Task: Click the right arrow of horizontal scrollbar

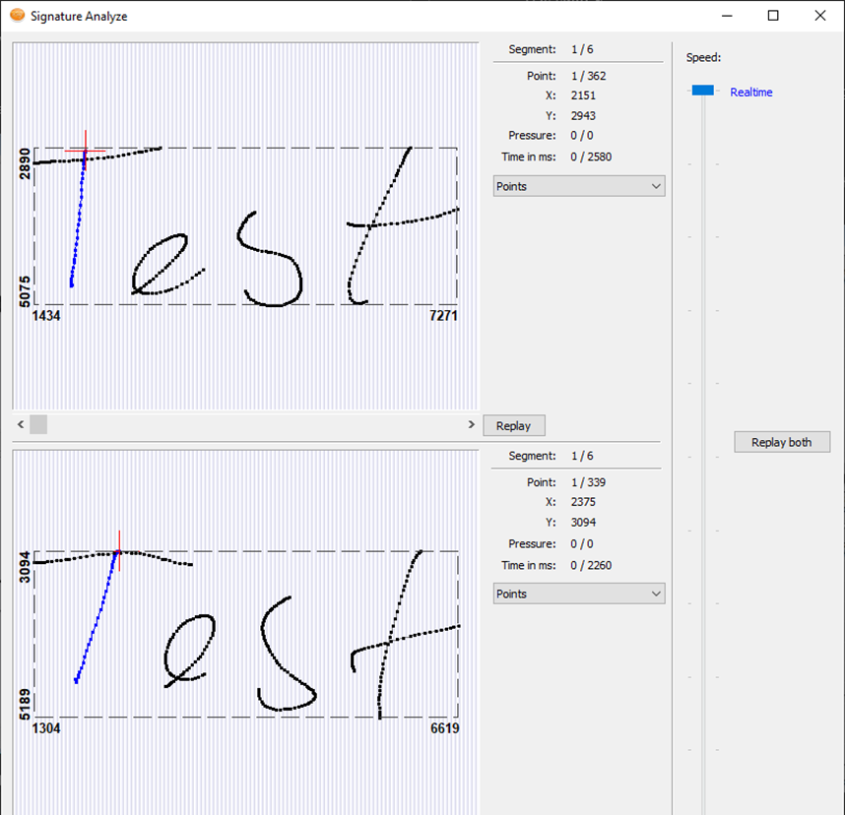Action: coord(471,424)
